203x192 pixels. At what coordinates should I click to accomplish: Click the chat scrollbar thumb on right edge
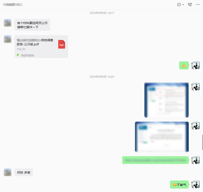202,142
